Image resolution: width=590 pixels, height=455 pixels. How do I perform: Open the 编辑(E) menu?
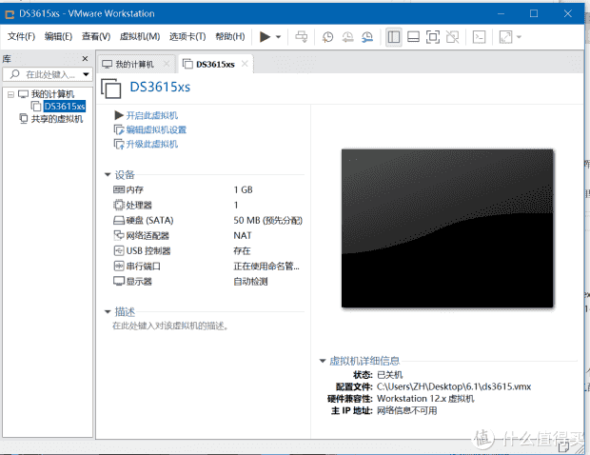(x=58, y=36)
